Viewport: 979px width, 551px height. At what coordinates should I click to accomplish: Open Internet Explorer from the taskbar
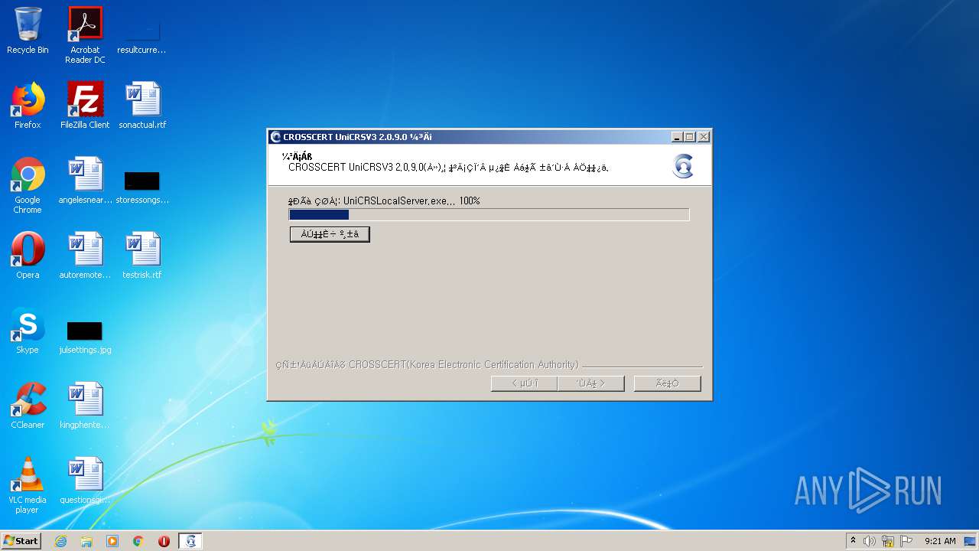point(60,541)
